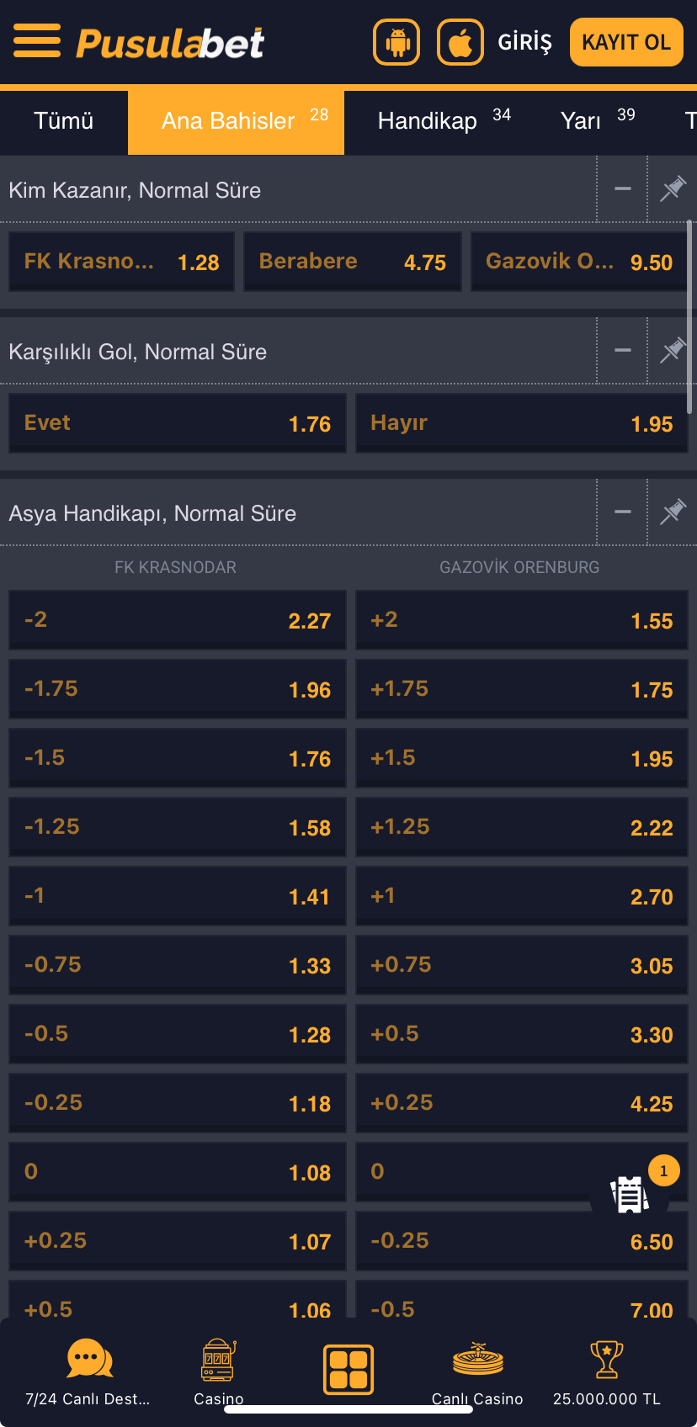Screen dimensions: 697x1427
Task: Collapse the Asya Handikapı section
Action: [622, 512]
